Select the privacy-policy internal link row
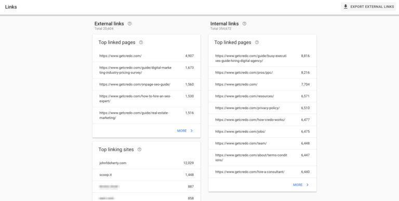The width and height of the screenshot is (399, 201). [262, 108]
